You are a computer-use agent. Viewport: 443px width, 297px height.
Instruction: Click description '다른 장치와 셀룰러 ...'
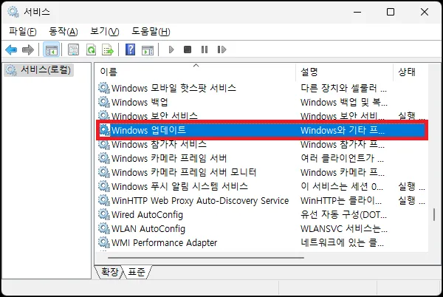(343, 88)
